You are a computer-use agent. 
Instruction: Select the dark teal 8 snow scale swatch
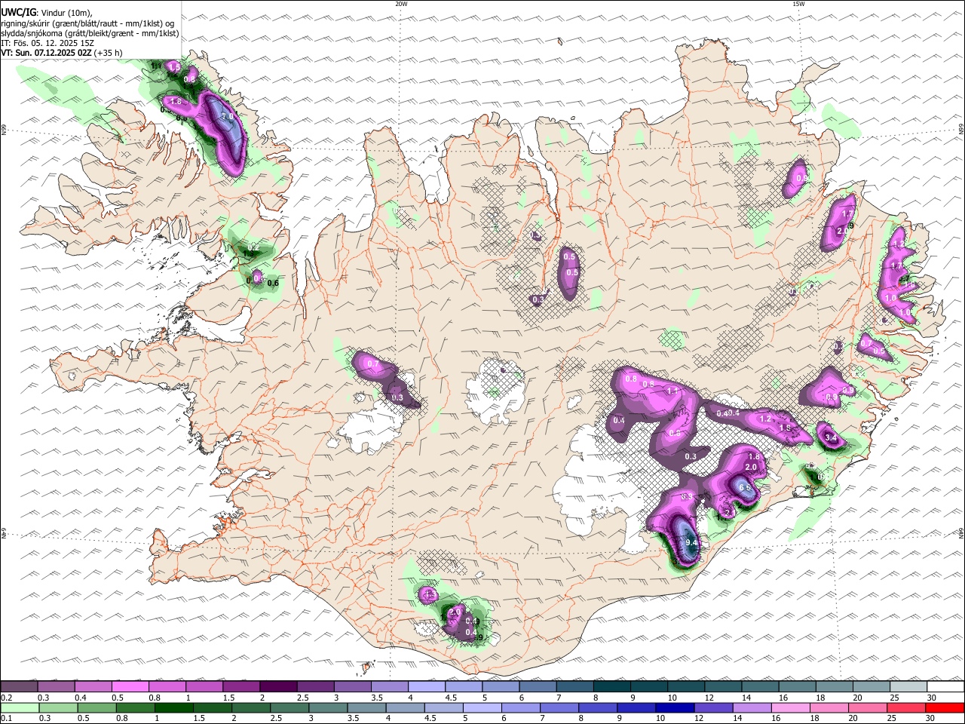pyautogui.click(x=611, y=686)
